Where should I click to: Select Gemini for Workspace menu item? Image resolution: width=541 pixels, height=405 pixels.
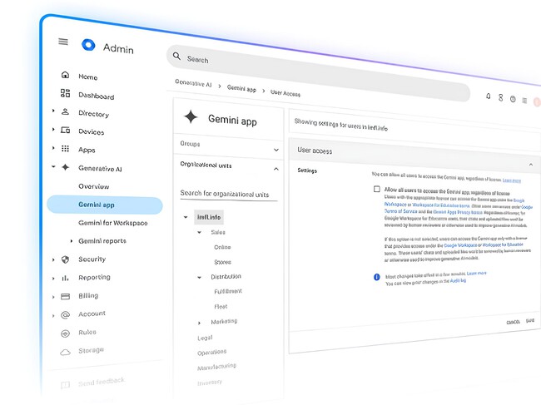click(112, 223)
